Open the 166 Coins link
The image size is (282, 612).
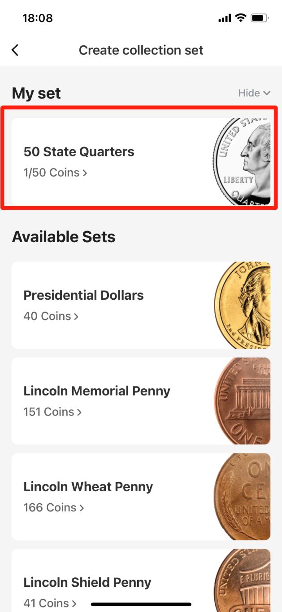(x=54, y=507)
